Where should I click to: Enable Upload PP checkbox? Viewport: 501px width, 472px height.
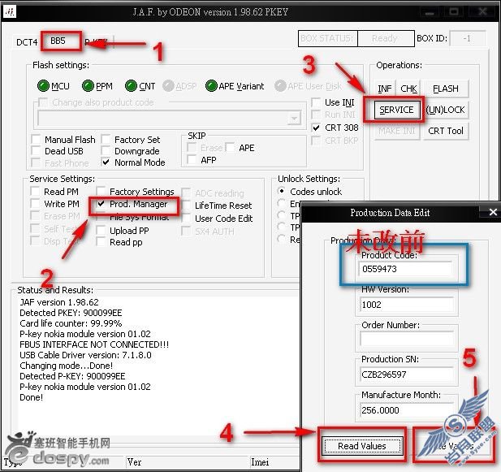101,231
